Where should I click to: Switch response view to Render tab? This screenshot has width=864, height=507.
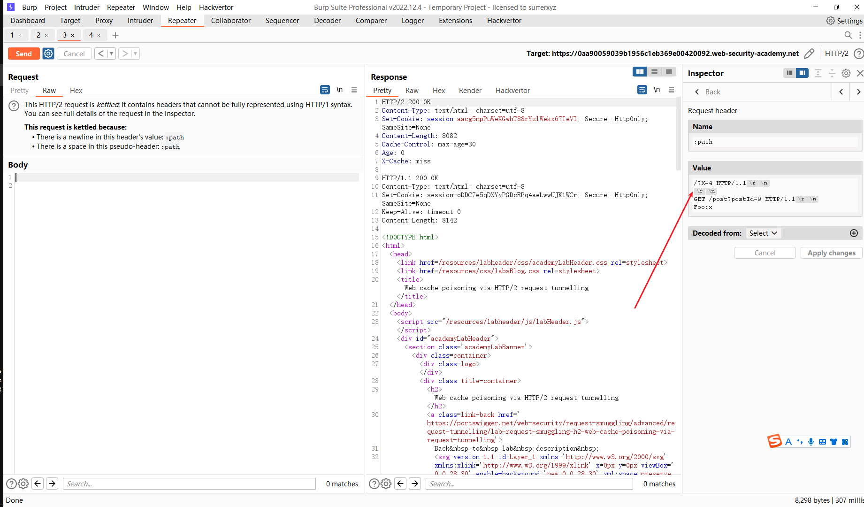tap(470, 91)
